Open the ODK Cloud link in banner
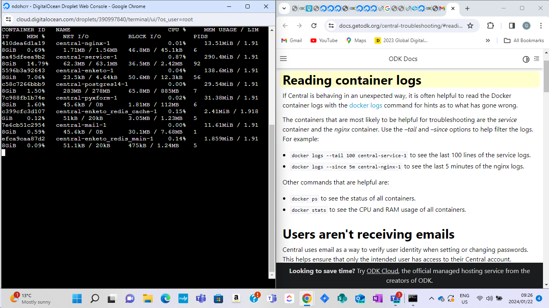This screenshot has width=549, height=308. (x=382, y=271)
